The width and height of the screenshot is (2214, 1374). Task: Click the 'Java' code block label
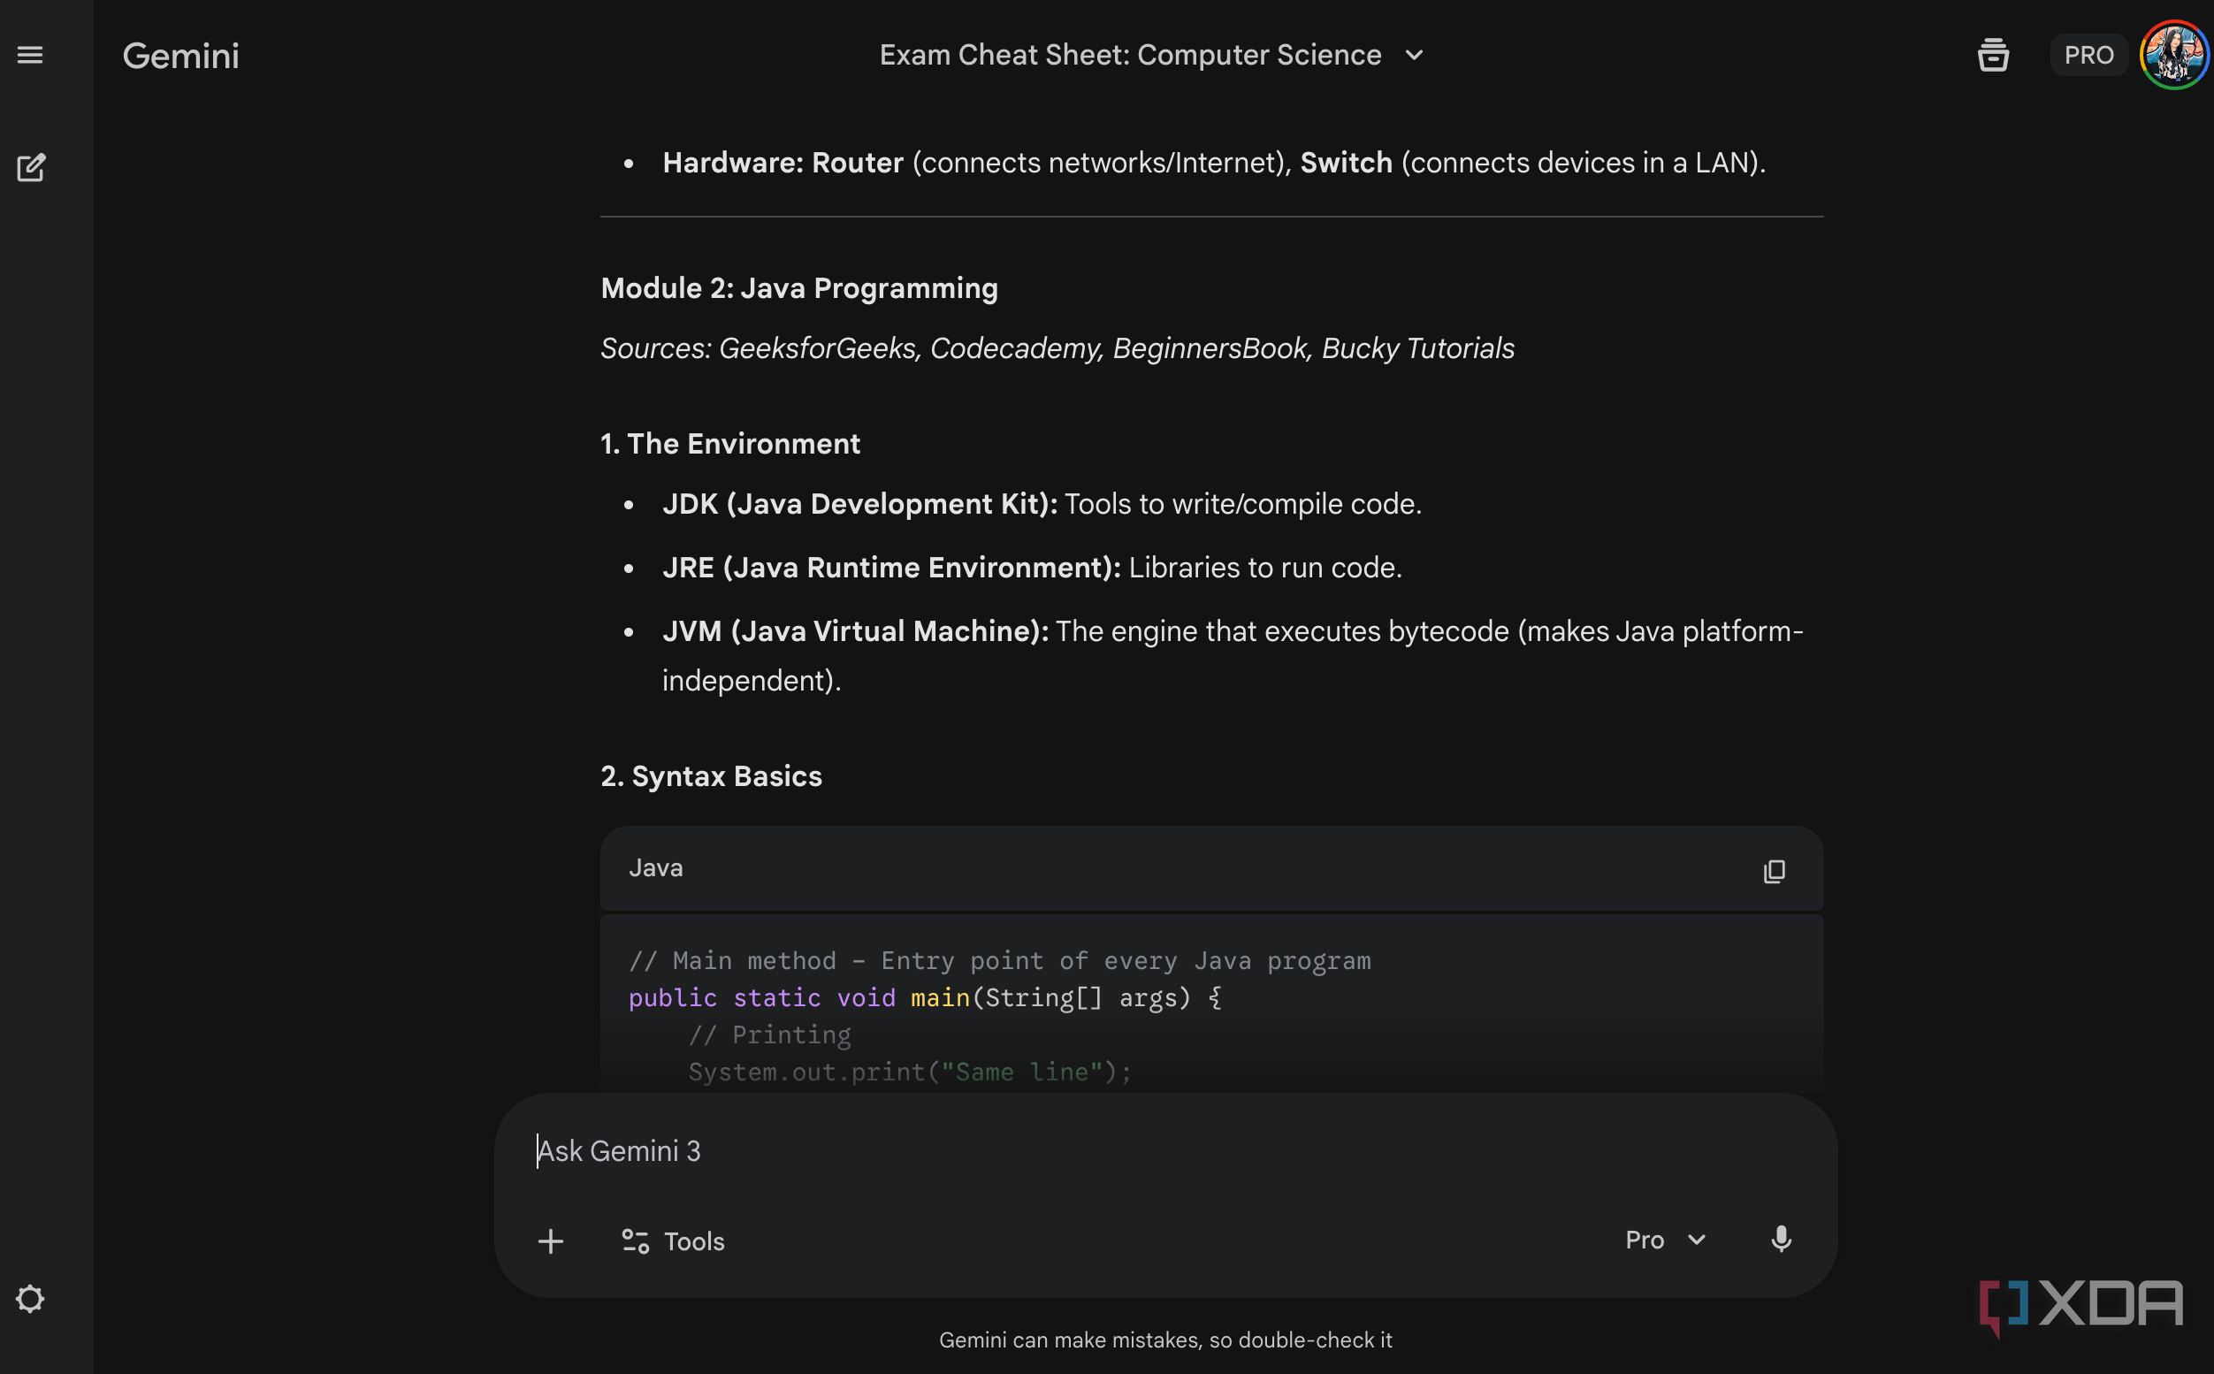pos(656,868)
